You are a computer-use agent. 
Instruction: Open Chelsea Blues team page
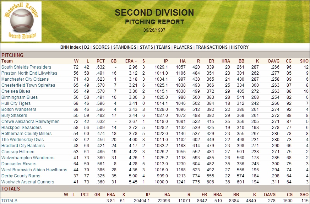coord(16,91)
